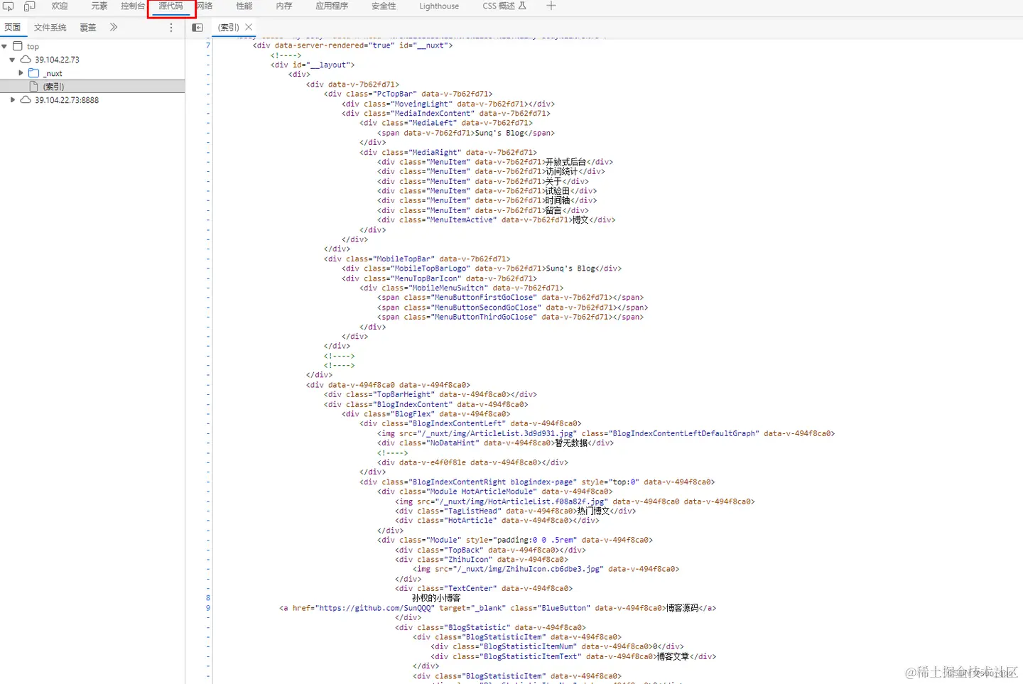The width and height of the screenshot is (1023, 684).
Task: Open the 元素 panel tab
Action: click(x=99, y=6)
